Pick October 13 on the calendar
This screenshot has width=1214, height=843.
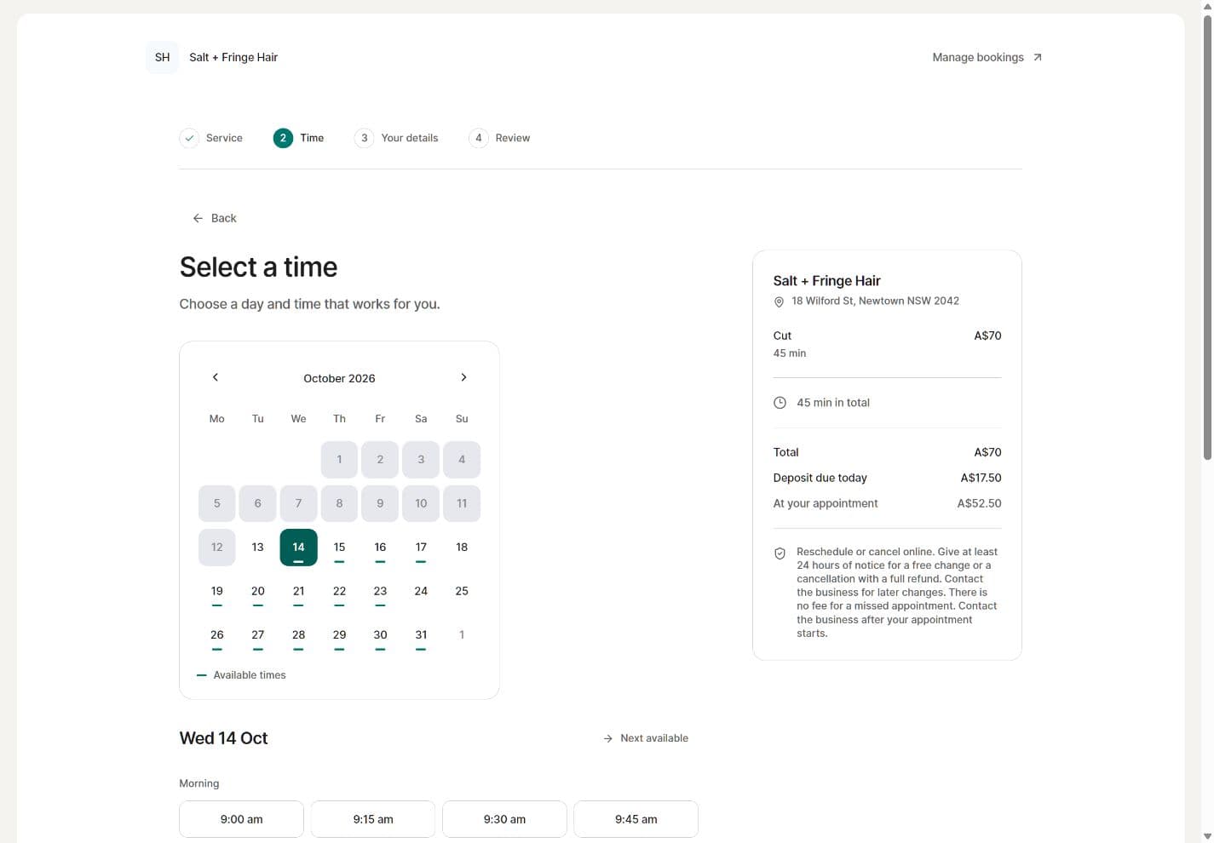click(257, 548)
